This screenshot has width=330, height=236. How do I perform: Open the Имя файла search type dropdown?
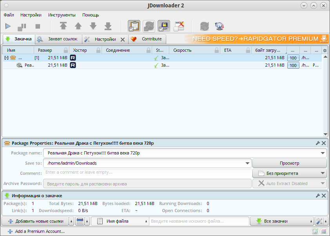click(x=120, y=221)
